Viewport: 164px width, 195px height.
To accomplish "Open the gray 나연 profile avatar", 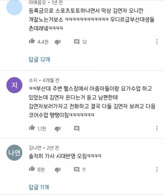I will tap(14, 153).
